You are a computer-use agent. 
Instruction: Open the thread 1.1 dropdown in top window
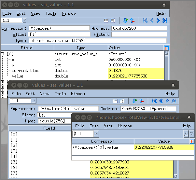point(24,21)
